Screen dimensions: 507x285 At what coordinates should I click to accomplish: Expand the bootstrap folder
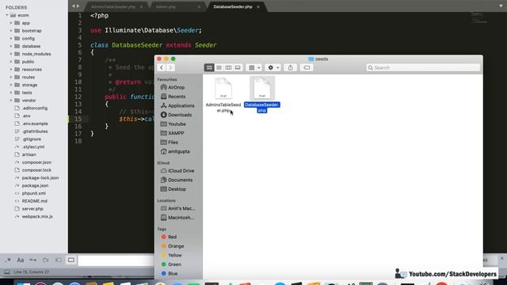10,31
